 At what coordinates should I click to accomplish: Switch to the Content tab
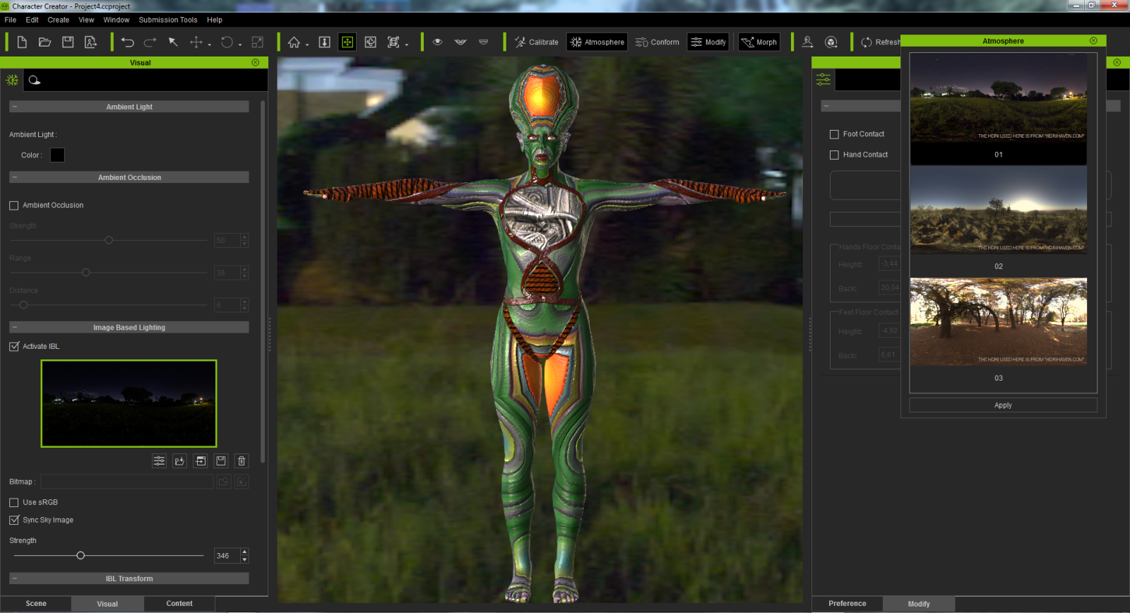coord(179,604)
